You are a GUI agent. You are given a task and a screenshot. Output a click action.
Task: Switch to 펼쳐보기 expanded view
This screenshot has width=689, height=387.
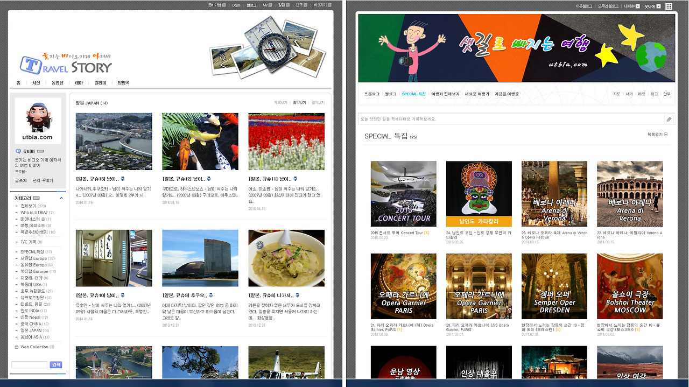tap(319, 102)
